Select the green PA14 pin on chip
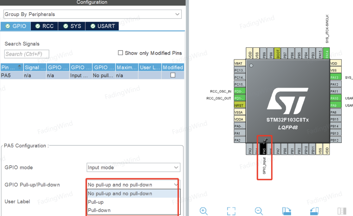Screen dimensions: 353x216 pos(327,53)
